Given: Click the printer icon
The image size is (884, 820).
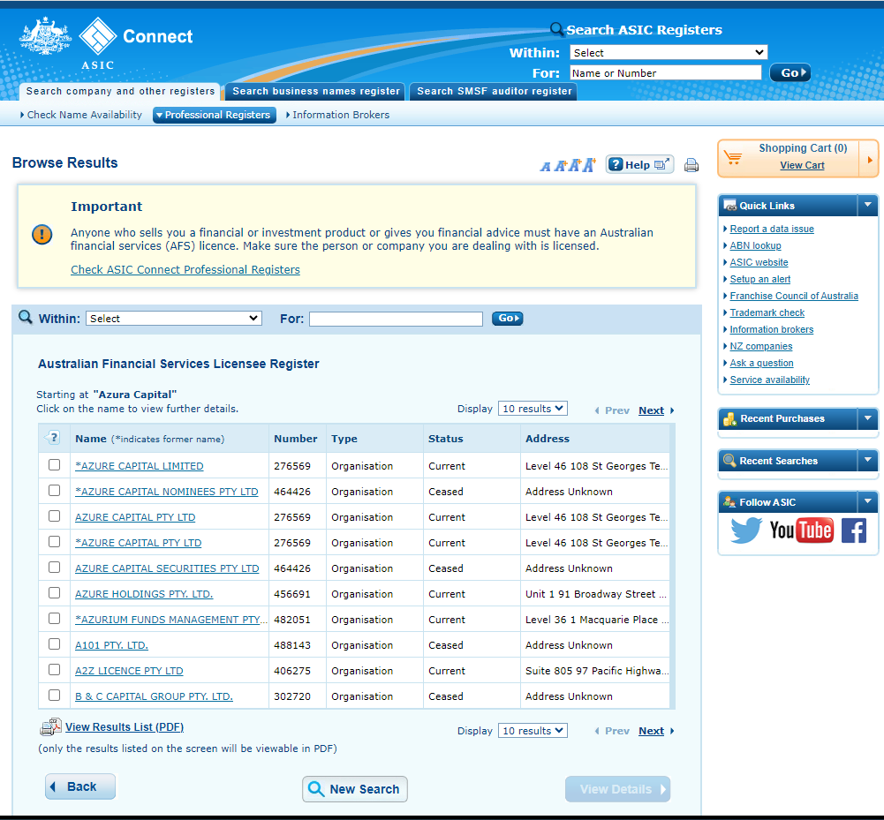Looking at the screenshot, I should [691, 165].
